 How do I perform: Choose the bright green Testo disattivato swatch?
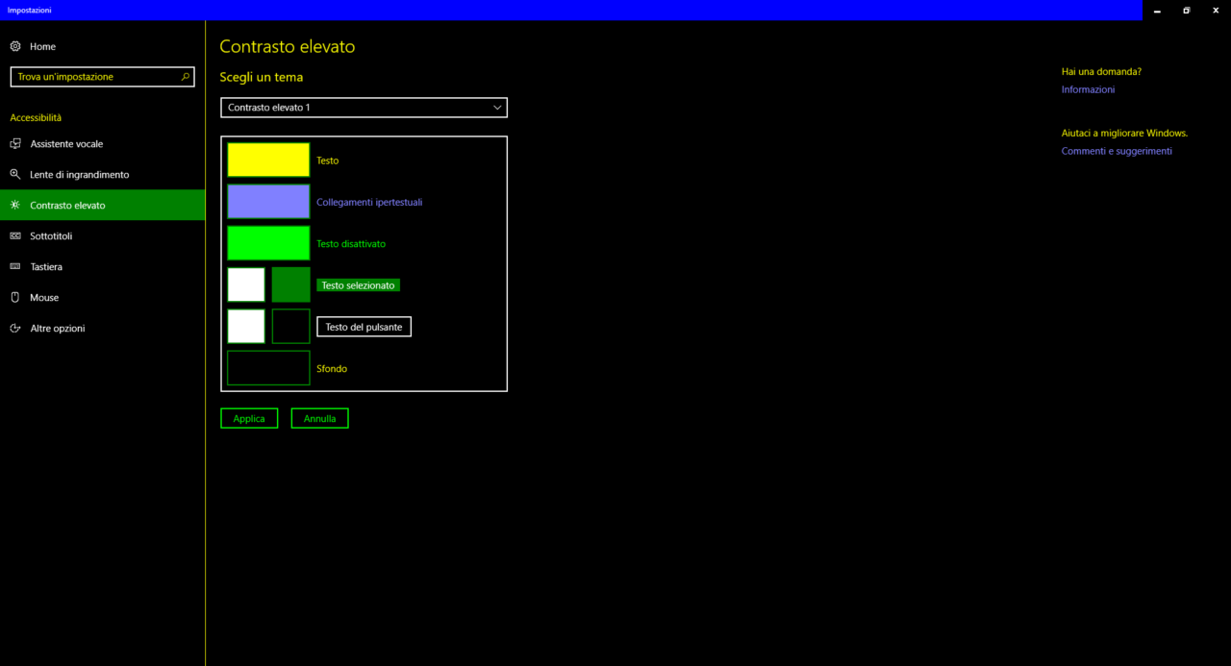click(x=268, y=243)
